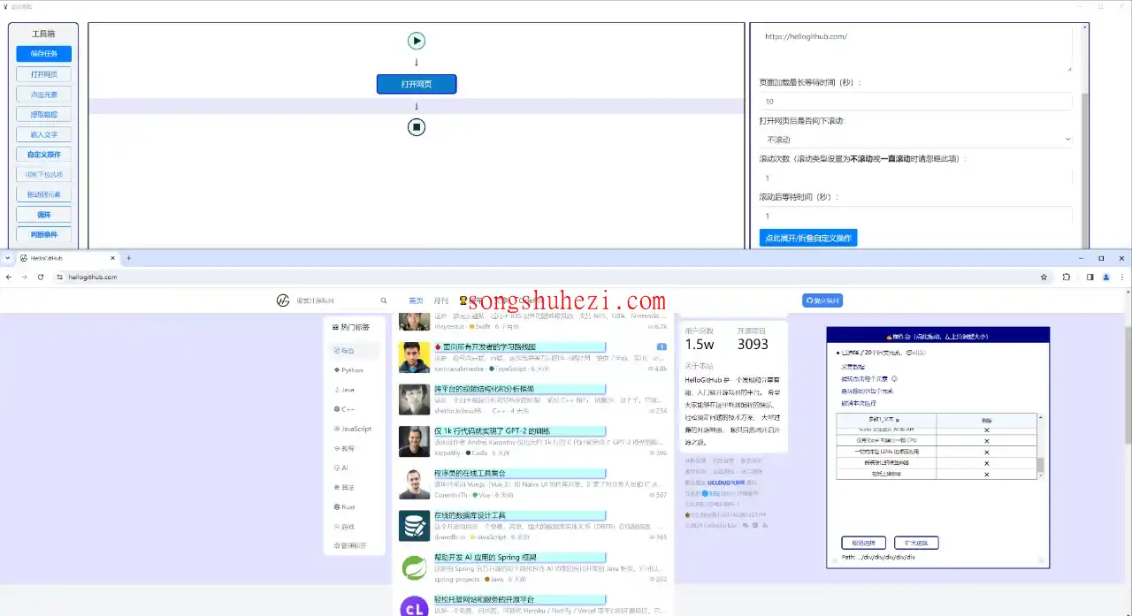Open the tab search chevron in browser
The width and height of the screenshot is (1132, 616).
7,258
